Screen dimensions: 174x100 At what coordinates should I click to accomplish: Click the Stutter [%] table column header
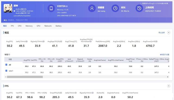(x=90, y=60)
